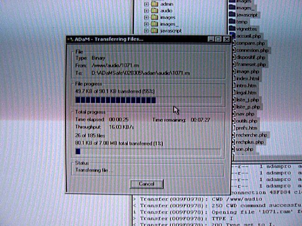This screenshot has height=226, width=302.
Task: Select liste_j.php in the file list
Action: coord(247,100)
